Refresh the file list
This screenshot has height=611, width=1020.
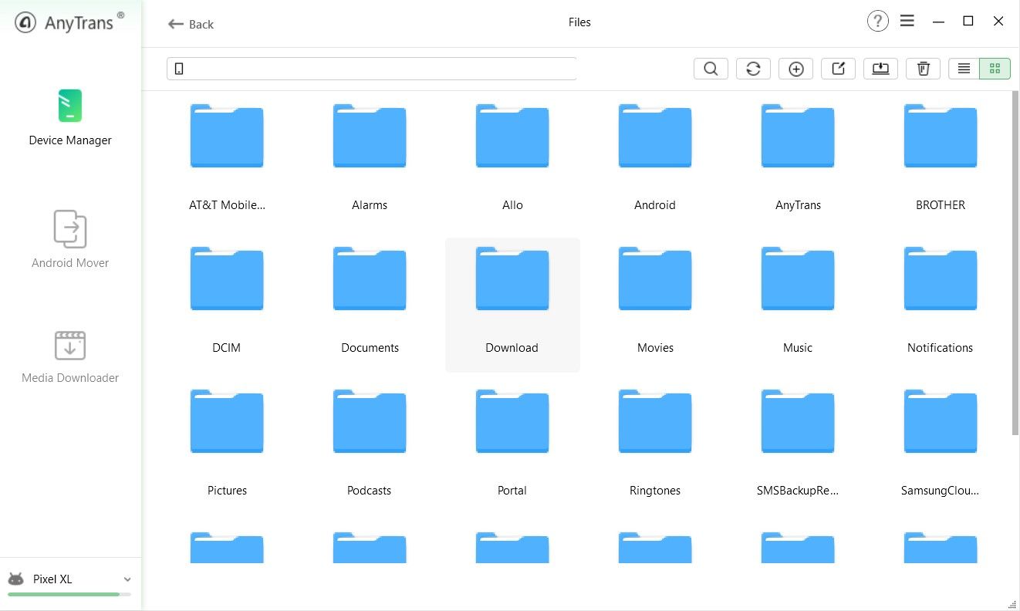pos(753,68)
